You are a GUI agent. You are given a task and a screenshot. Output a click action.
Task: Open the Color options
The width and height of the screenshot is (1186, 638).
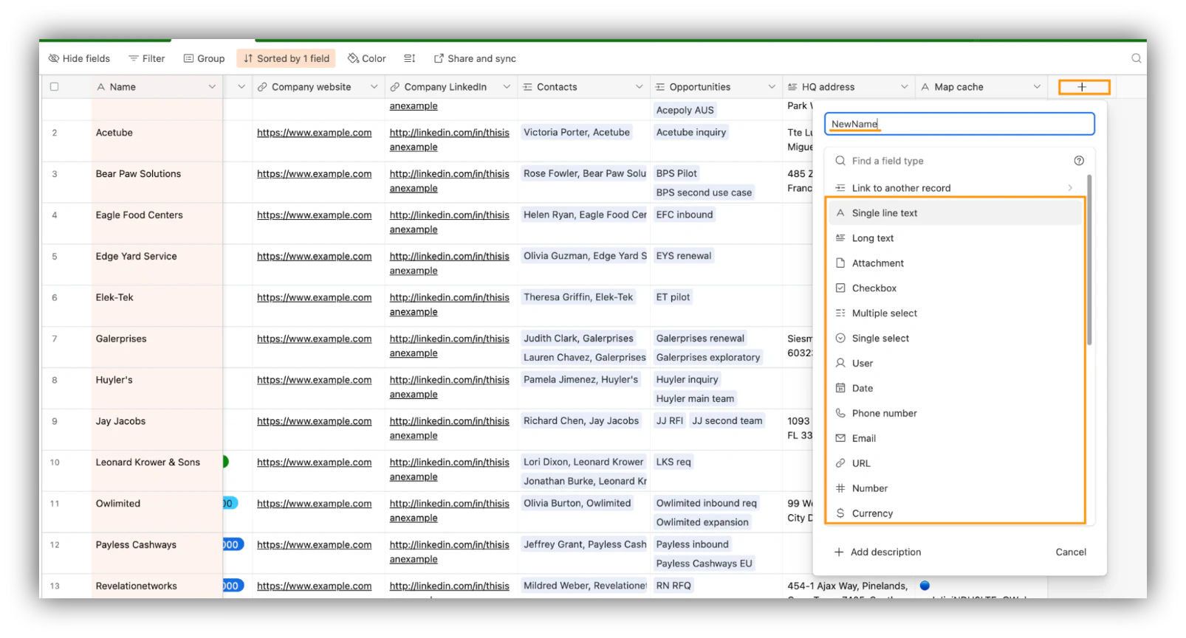tap(367, 58)
